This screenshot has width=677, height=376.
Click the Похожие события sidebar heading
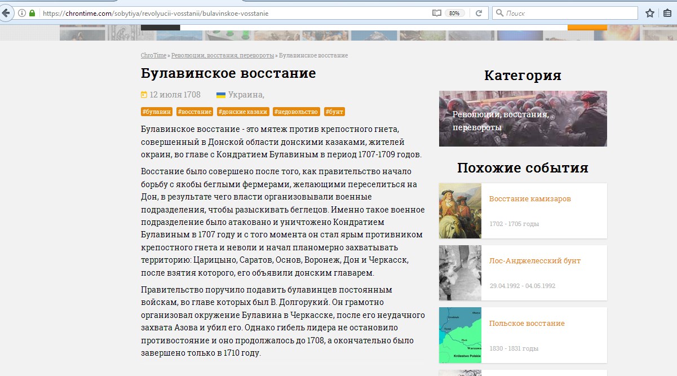523,168
